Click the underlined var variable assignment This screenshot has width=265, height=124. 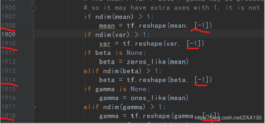105,44
